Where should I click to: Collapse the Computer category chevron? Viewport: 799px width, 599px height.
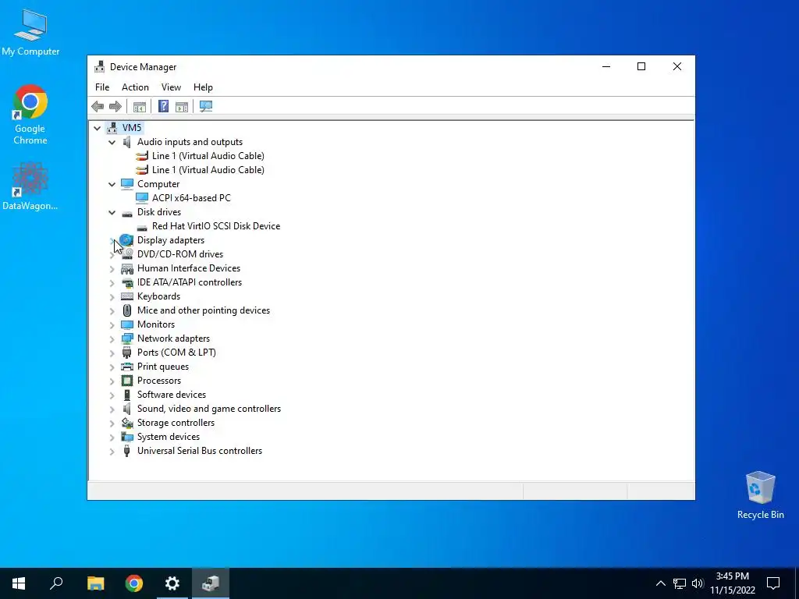pos(112,184)
